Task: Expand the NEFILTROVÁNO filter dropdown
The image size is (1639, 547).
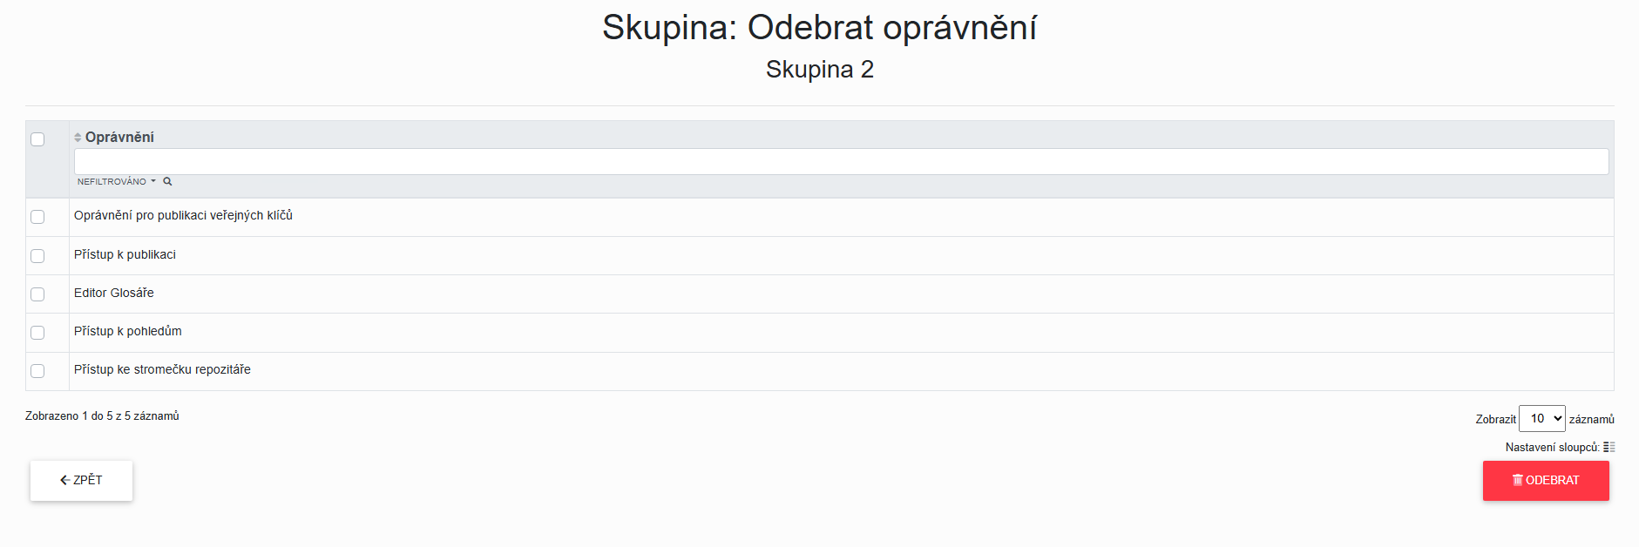Action: (x=116, y=182)
